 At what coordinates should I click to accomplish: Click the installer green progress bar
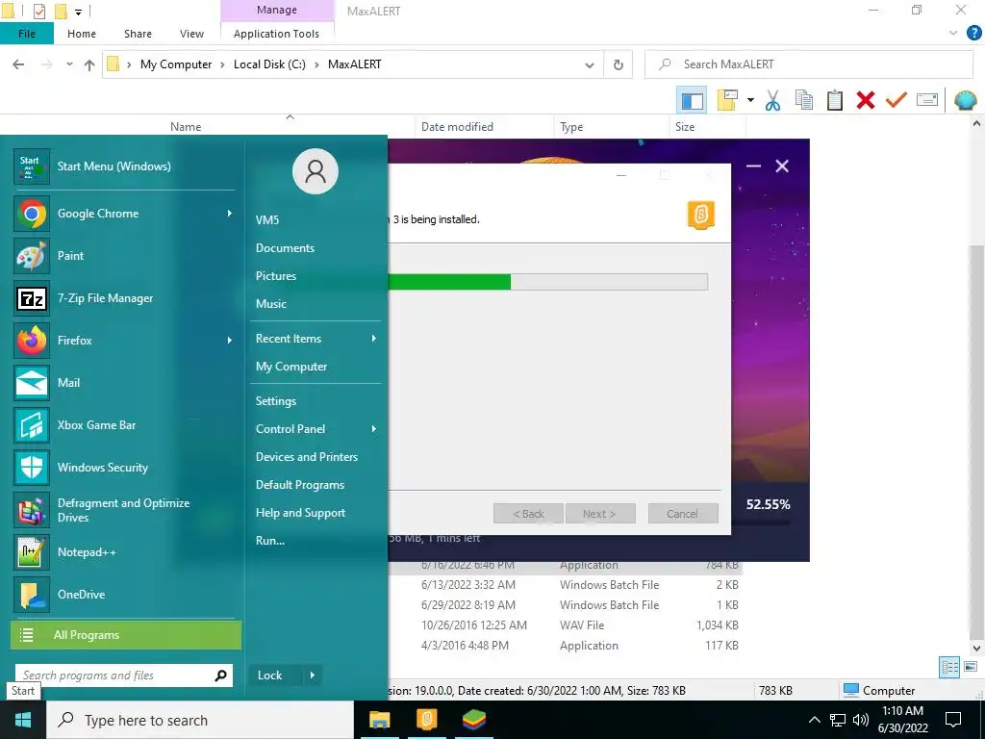point(450,282)
